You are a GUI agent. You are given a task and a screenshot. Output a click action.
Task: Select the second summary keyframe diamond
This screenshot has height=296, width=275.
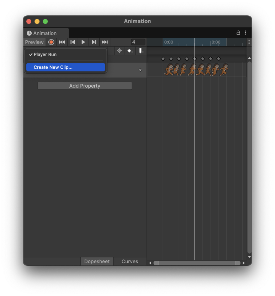171,59
